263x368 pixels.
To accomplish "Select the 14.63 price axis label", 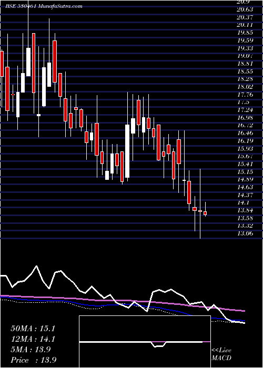I will (x=245, y=187).
